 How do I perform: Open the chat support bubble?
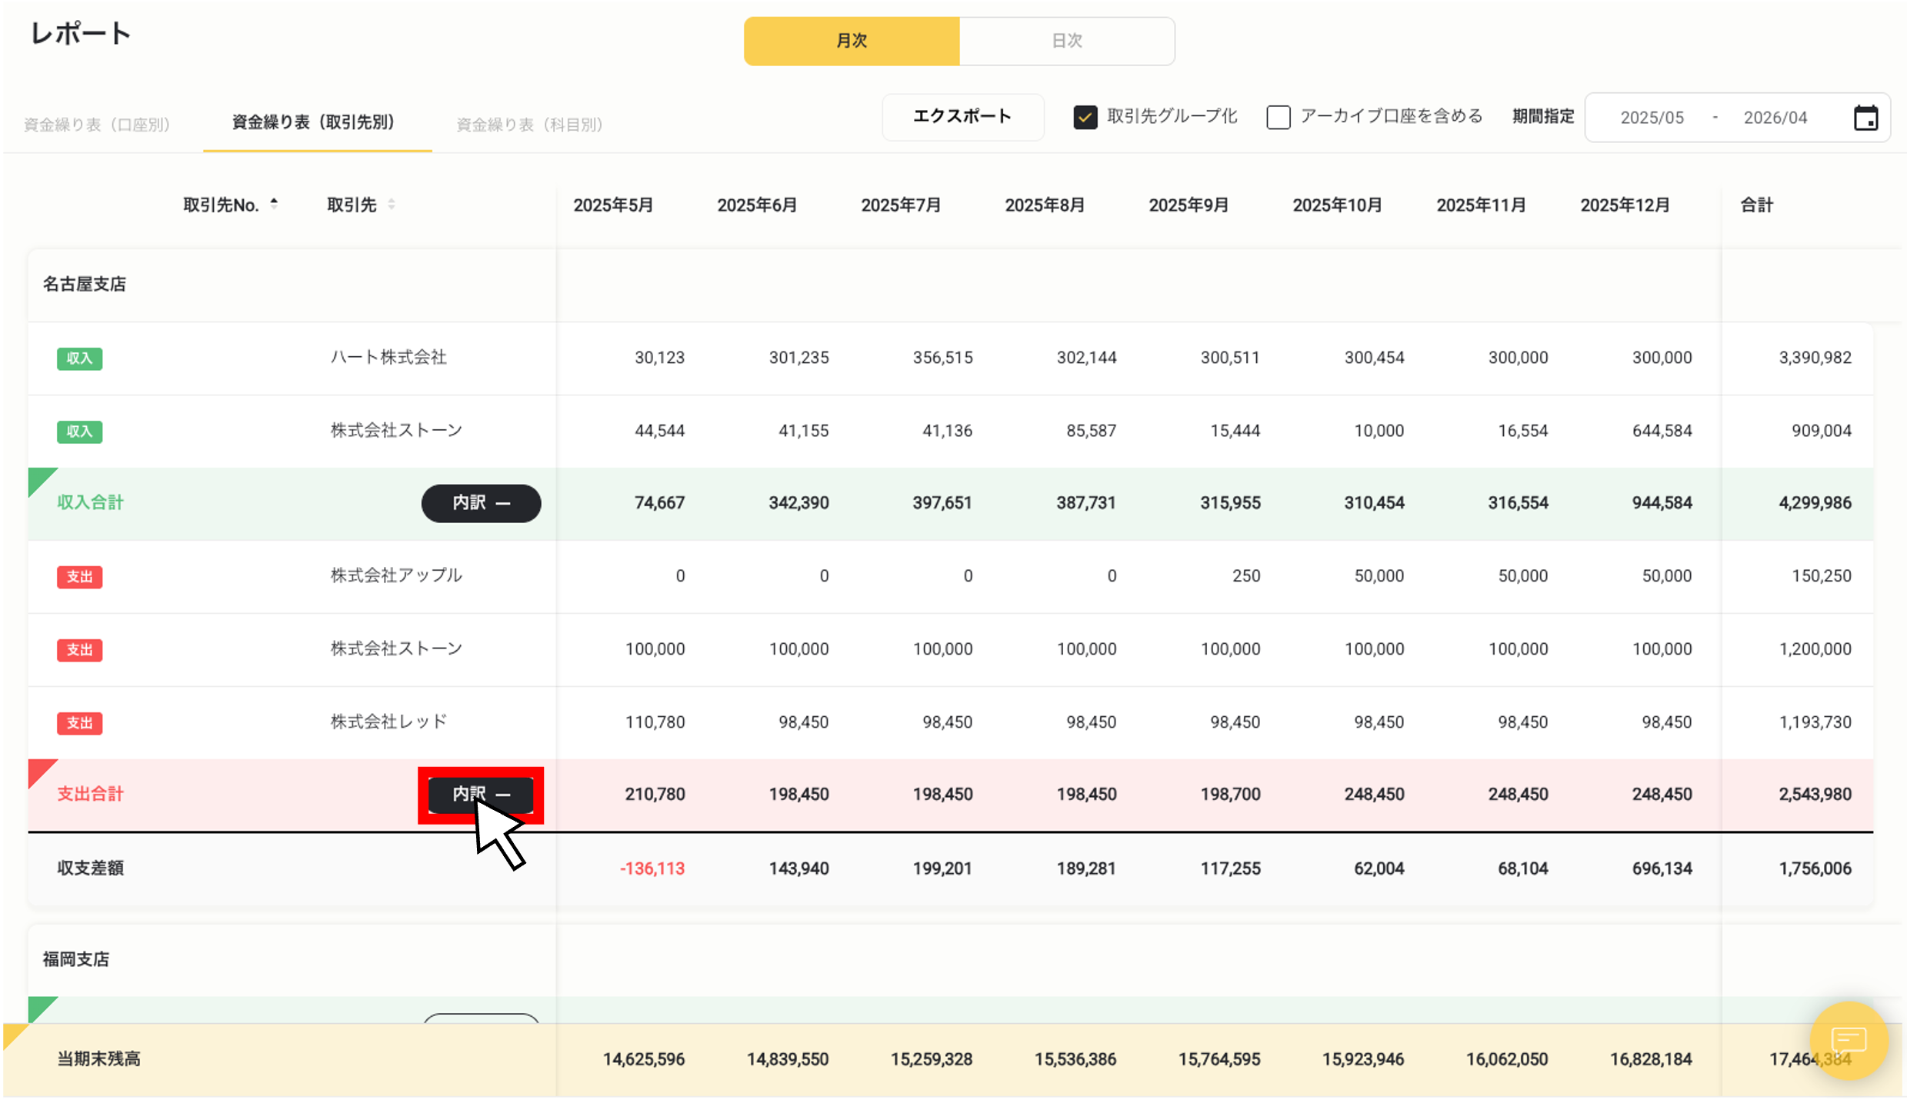click(1848, 1040)
